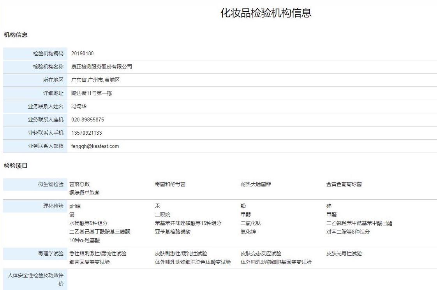This screenshot has height=290, width=437.
Task: Select test item 铜绿假单胞菌
Action: click(x=85, y=193)
